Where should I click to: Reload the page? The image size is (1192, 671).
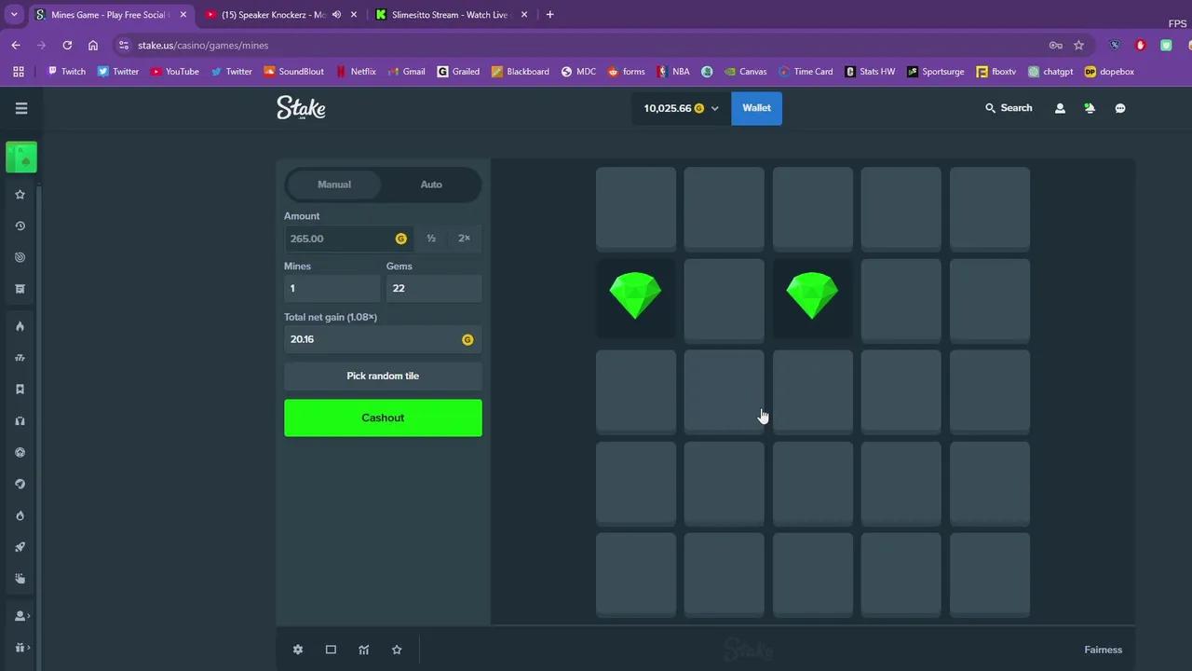(67, 45)
